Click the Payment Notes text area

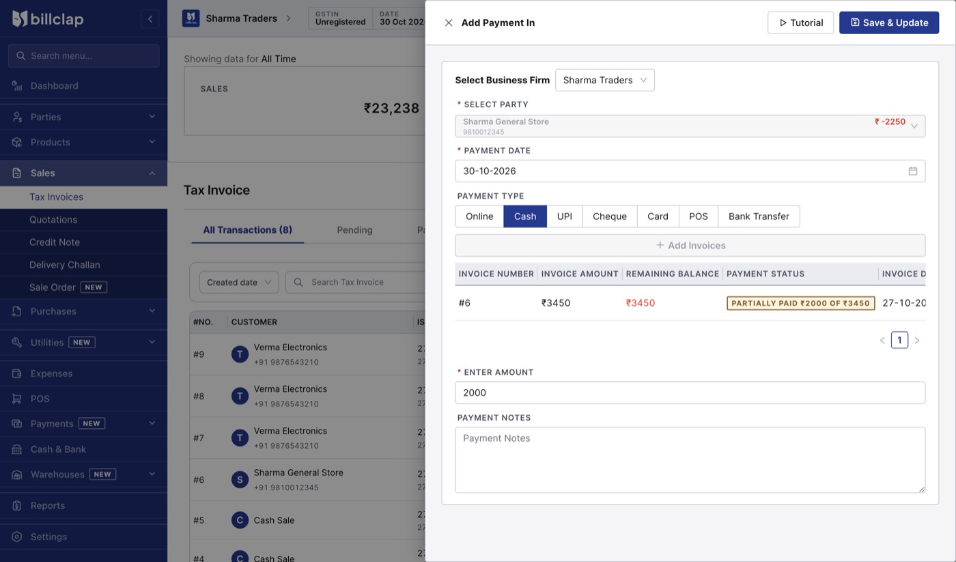(690, 460)
